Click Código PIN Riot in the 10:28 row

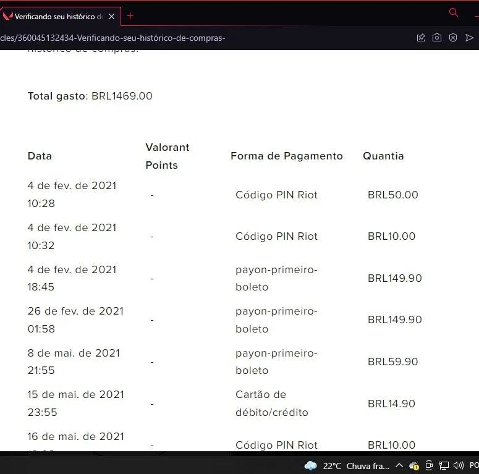click(276, 195)
